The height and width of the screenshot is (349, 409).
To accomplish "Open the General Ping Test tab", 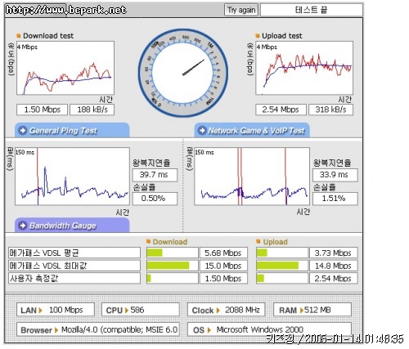I will [x=72, y=131].
